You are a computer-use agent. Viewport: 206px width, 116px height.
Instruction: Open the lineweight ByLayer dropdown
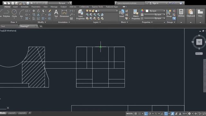[154, 15]
